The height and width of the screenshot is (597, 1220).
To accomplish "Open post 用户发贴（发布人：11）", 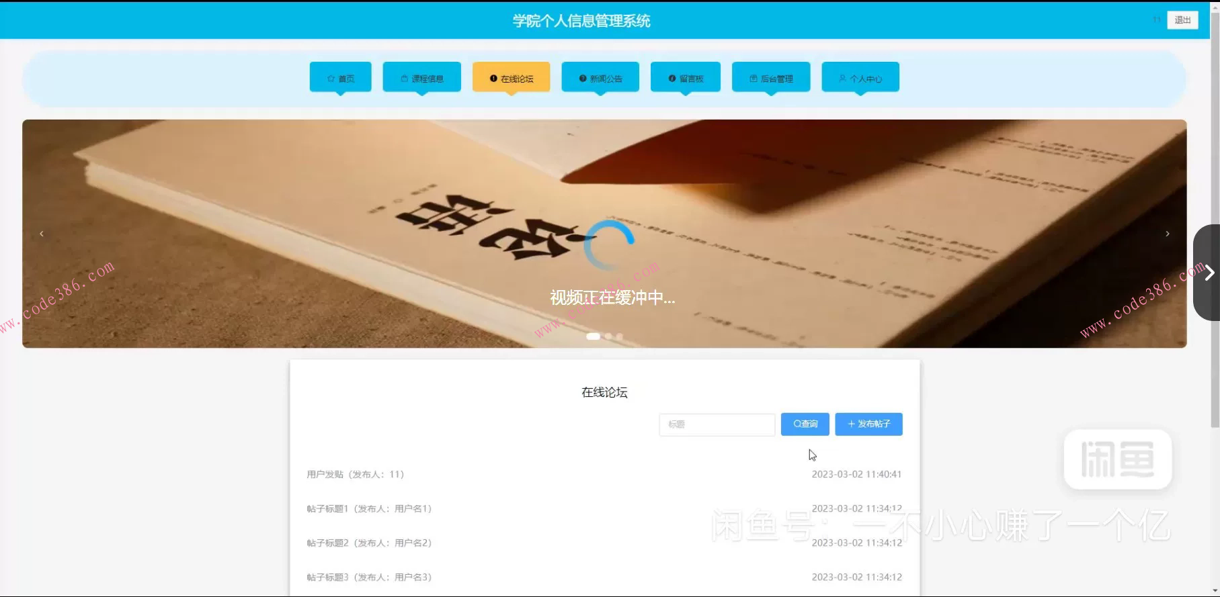I will pyautogui.click(x=356, y=474).
